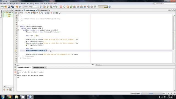176x99 pixels.
Task: Stop running program from Output sidebar
Action: (x=15, y=72)
